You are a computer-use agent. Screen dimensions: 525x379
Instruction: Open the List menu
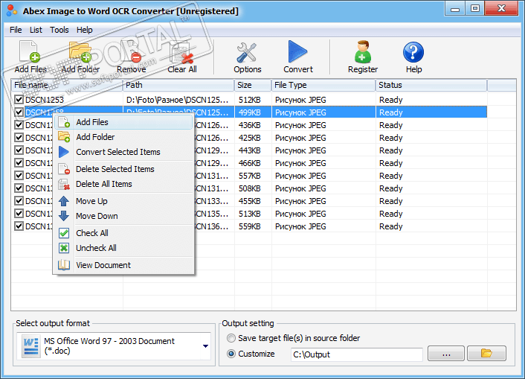[36, 30]
